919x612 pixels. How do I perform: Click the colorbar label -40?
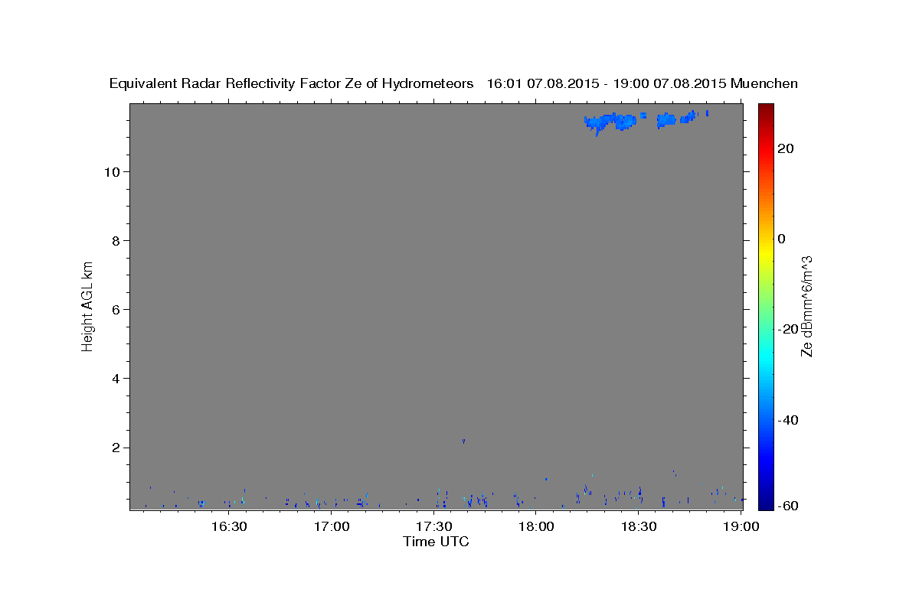pyautogui.click(x=789, y=420)
